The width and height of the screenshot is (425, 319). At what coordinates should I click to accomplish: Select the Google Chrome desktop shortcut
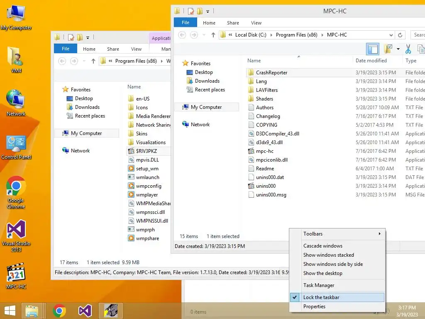pos(16,192)
